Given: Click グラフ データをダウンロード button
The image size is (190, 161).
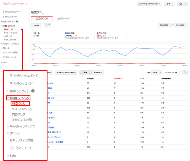Looking at the screenshot, I should (x=66, y=72).
